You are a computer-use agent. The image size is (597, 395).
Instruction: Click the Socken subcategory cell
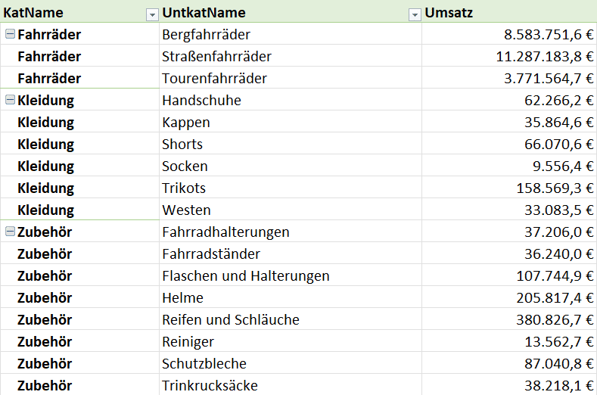coord(185,166)
